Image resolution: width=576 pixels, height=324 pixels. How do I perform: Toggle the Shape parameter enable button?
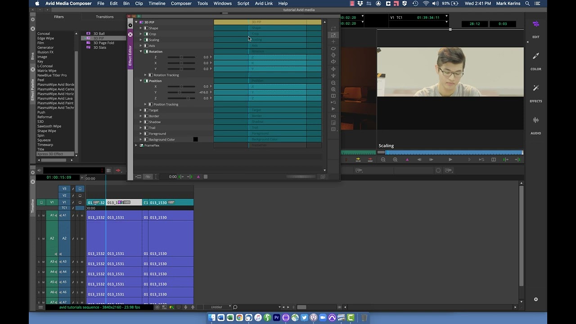[146, 28]
